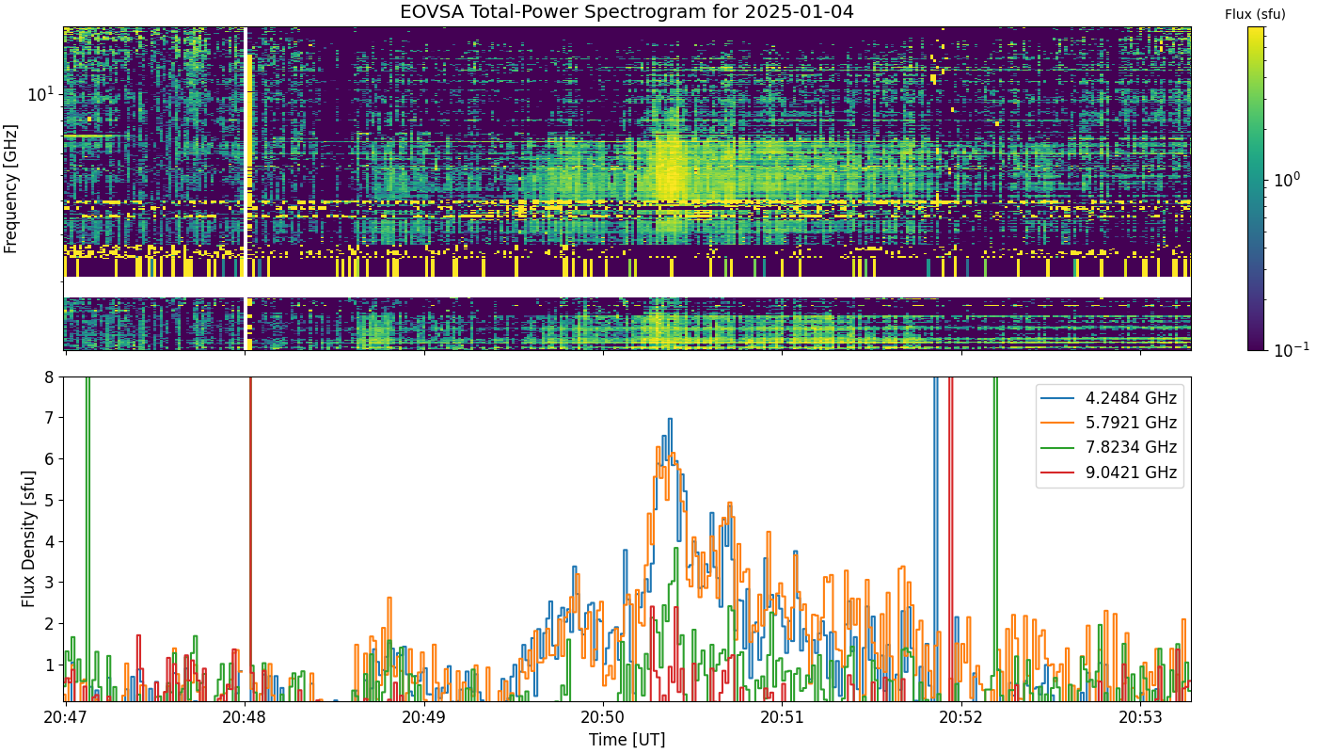
Task: Select the 9.0421 GHz legend entry
Action: 1110,473
